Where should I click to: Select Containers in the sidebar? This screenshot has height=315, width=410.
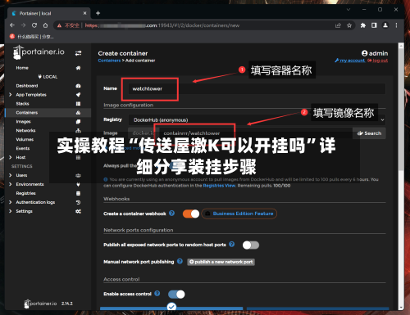coord(27,113)
